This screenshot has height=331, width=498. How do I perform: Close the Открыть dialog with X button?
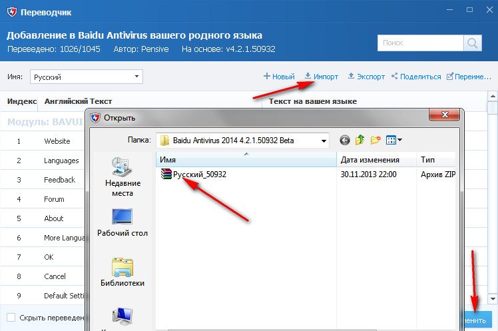pos(444,115)
